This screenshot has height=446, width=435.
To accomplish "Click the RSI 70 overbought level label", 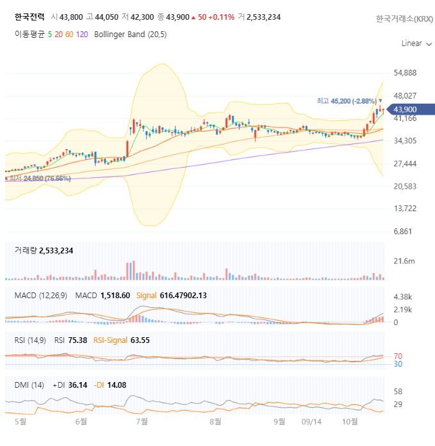I will pyautogui.click(x=398, y=356).
